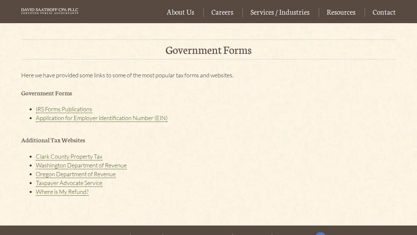Go to the Careers page
The width and height of the screenshot is (417, 235).
[222, 12]
